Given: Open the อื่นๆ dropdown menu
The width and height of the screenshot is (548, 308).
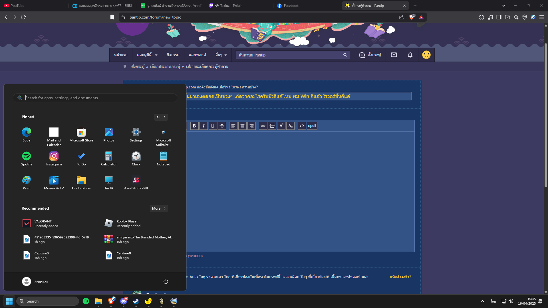Looking at the screenshot, I should click(x=221, y=55).
